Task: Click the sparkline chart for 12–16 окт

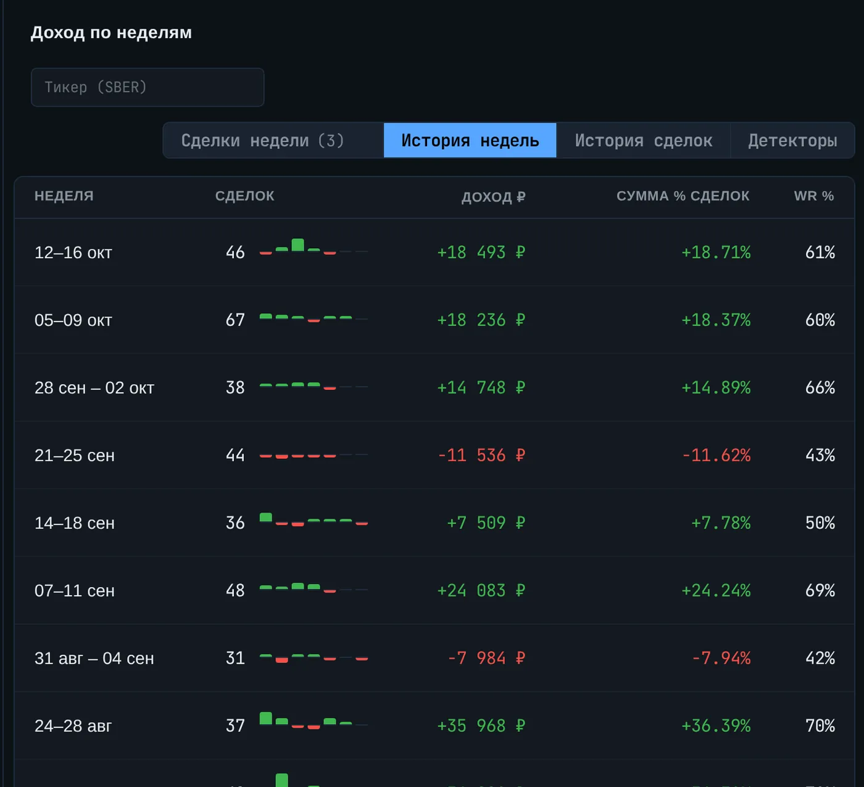Action: [314, 245]
